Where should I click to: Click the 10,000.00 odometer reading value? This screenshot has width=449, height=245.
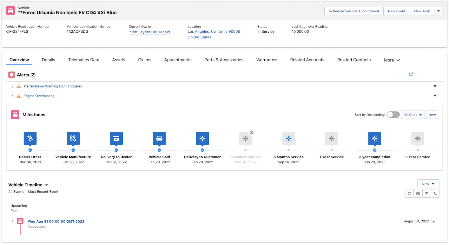(x=300, y=32)
